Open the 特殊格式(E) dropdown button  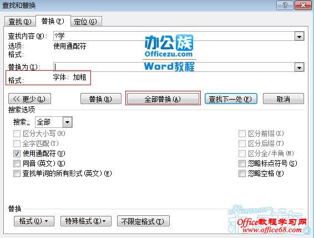86,221
